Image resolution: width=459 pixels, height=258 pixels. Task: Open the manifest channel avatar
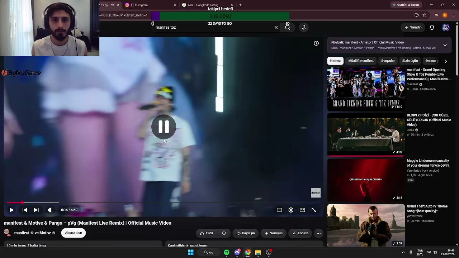tap(7, 233)
